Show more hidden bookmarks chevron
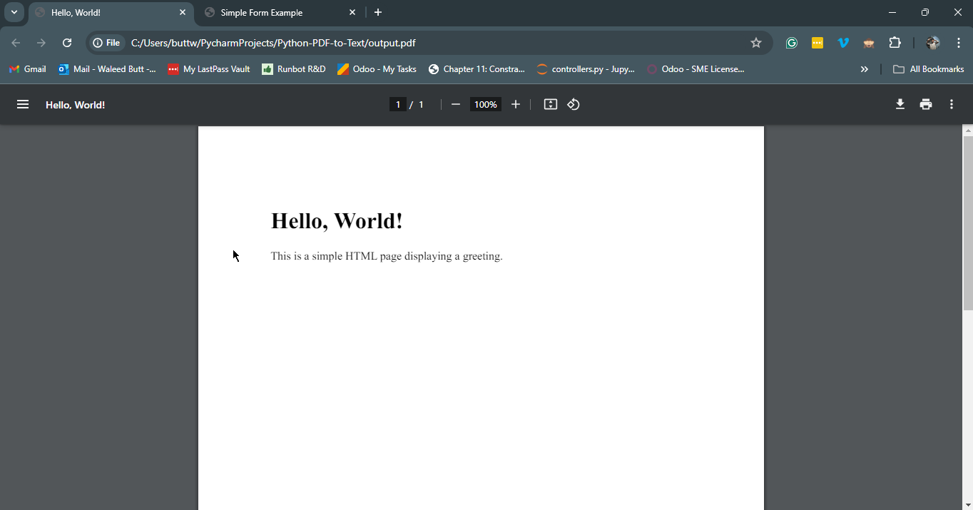The image size is (973, 510). click(x=864, y=69)
